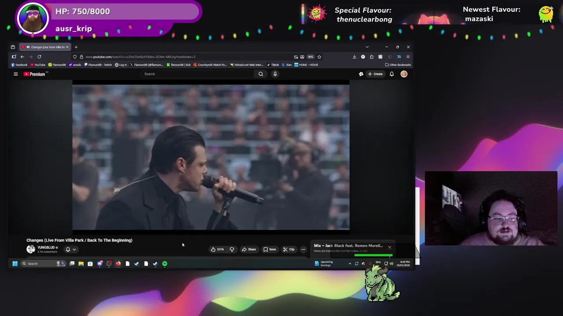
Task: Clip the video with the Clip button
Action: tap(289, 249)
